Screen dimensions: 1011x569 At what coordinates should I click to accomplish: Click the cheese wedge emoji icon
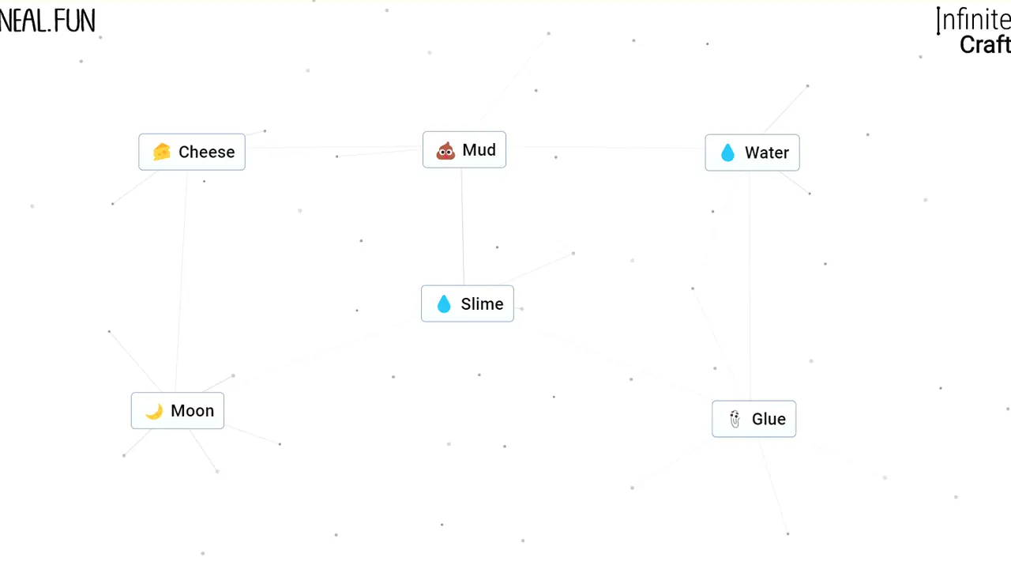pyautogui.click(x=161, y=152)
